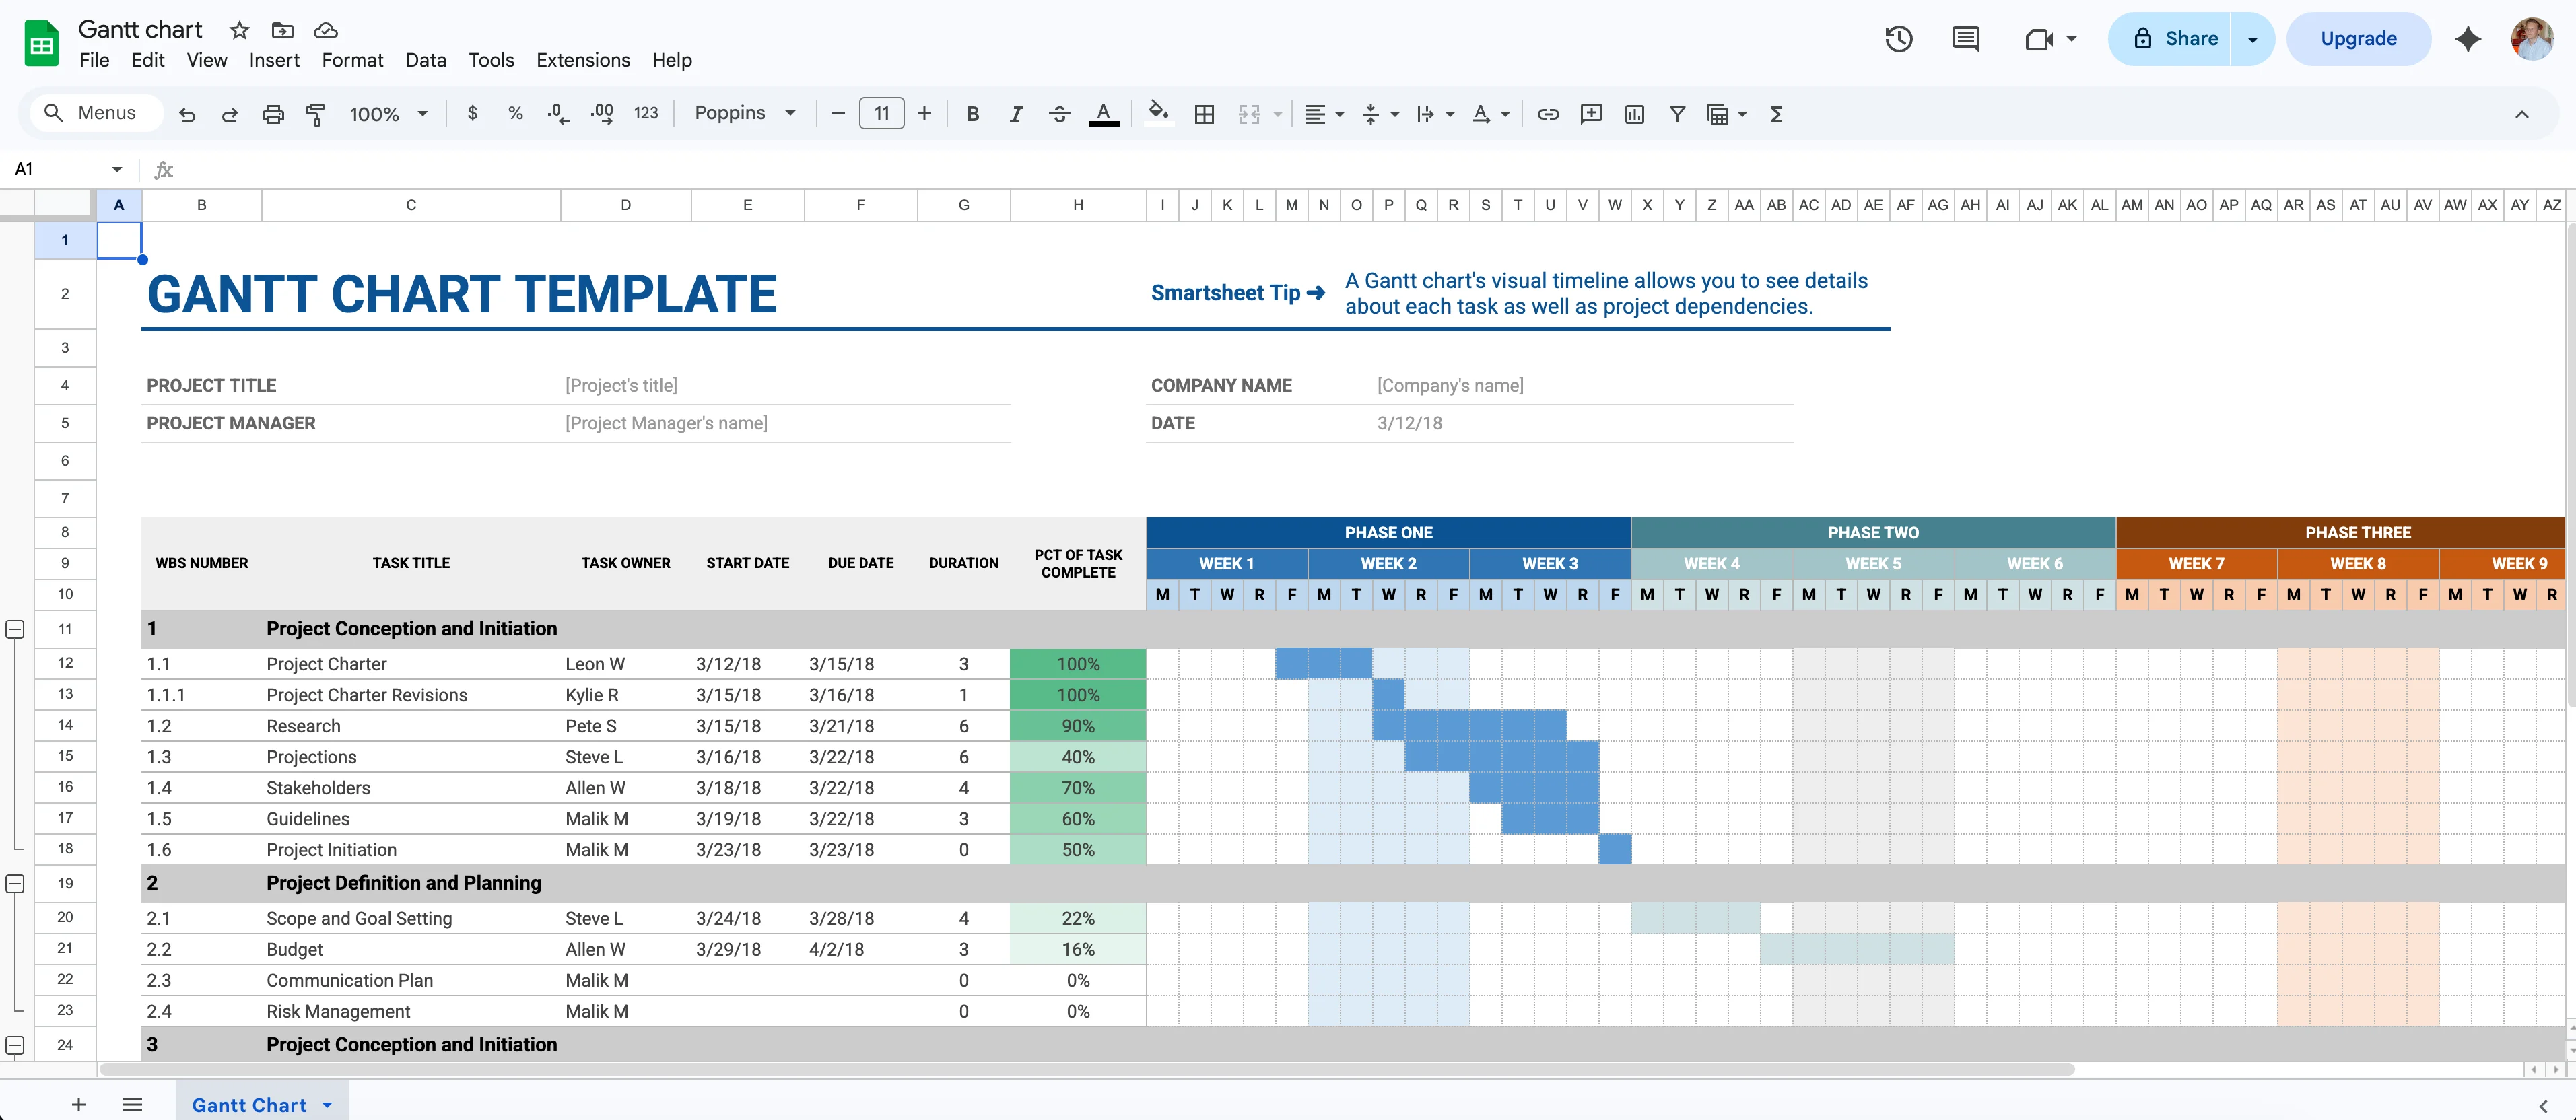The image size is (2576, 1120).
Task: Click the paint format roller icon
Action: click(x=315, y=114)
